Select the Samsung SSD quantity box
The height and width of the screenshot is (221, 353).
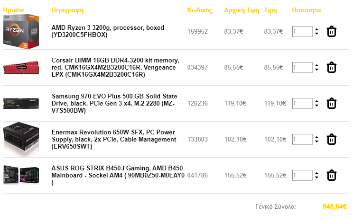302,103
